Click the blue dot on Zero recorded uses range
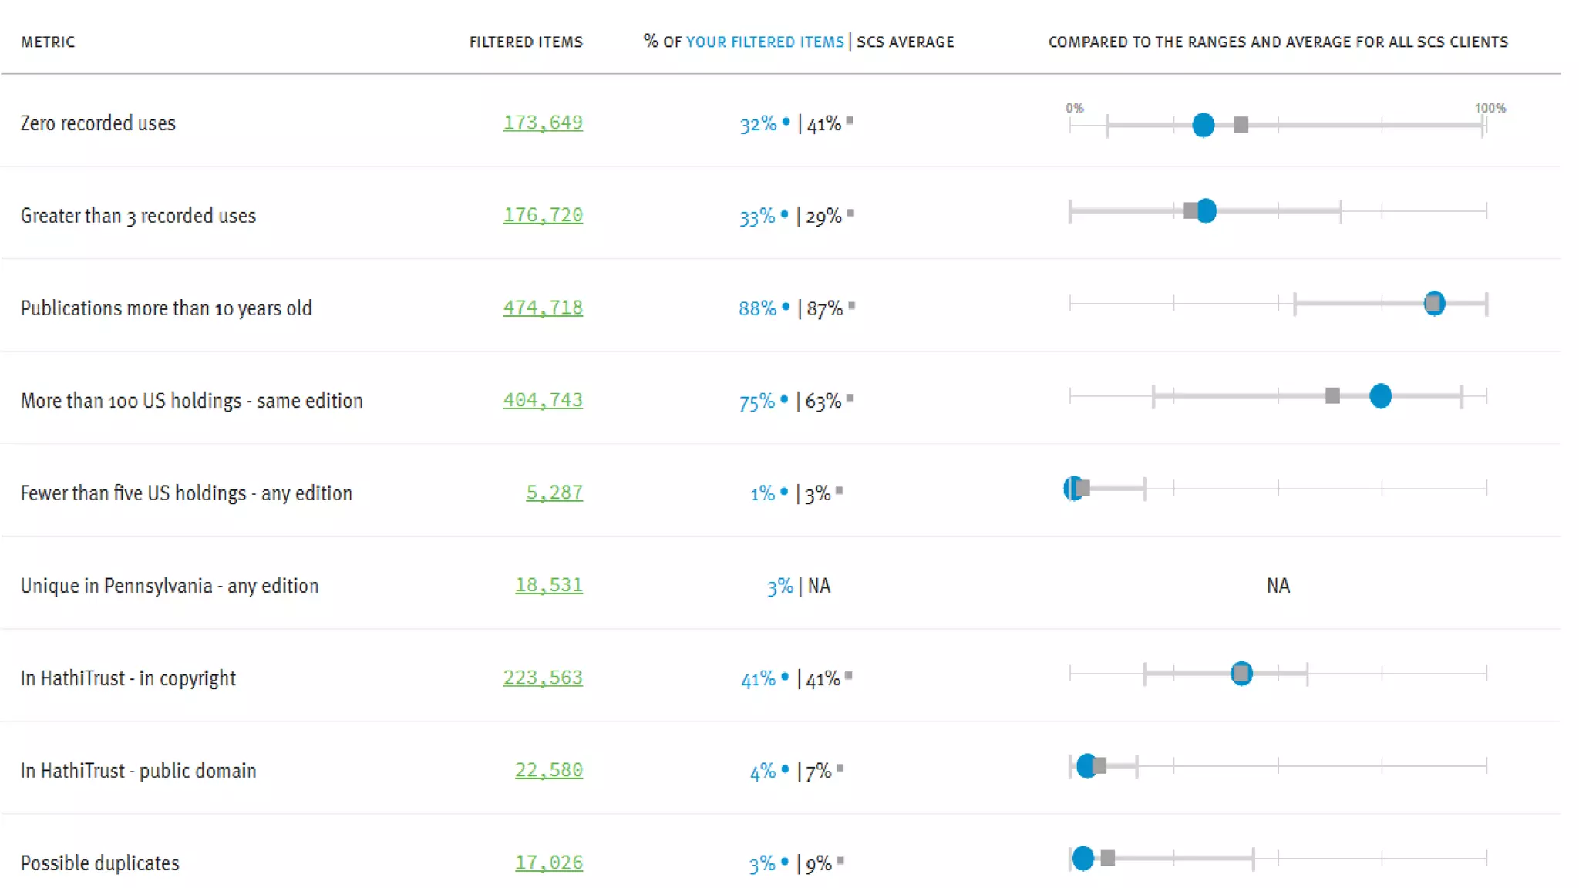This screenshot has height=888, width=1579. tap(1203, 125)
